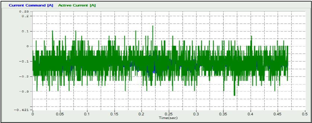Select the 0.25 tick on the time axis
Screen dimensions: 312x123
(x=169, y=114)
